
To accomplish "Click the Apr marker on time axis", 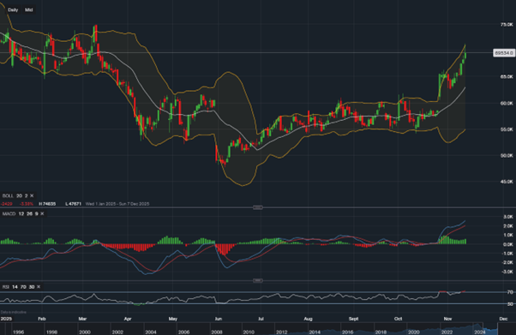I will [x=128, y=319].
